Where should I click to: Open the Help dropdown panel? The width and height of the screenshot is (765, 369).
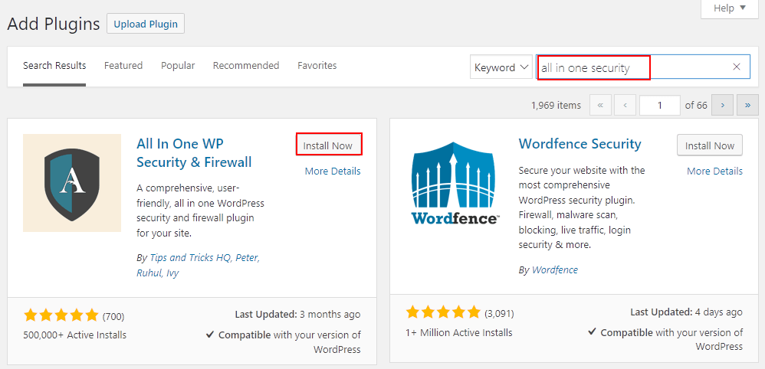pyautogui.click(x=730, y=8)
